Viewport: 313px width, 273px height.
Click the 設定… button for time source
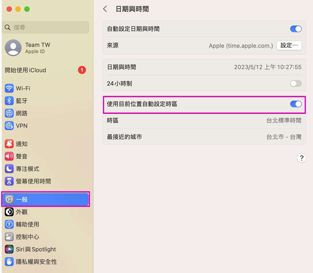(x=289, y=45)
